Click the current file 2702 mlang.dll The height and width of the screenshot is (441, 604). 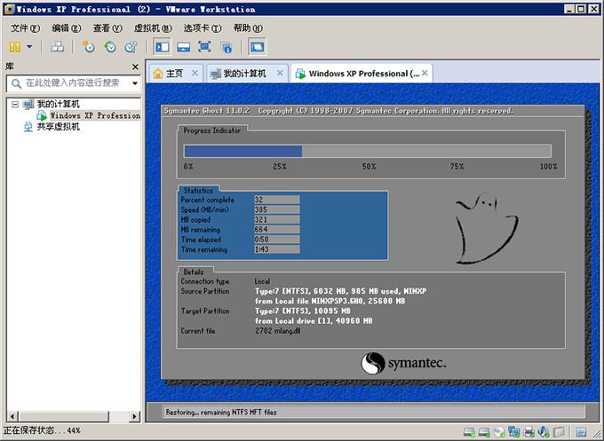click(x=277, y=331)
